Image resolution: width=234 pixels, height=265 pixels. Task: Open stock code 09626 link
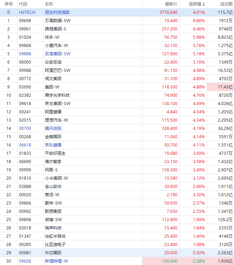[25, 261]
